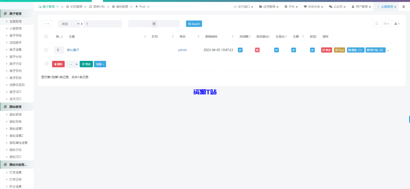The height and width of the screenshot is (189, 410).
Task: Click the 圈子管理 sidebar section book icon
Action: click(6, 14)
